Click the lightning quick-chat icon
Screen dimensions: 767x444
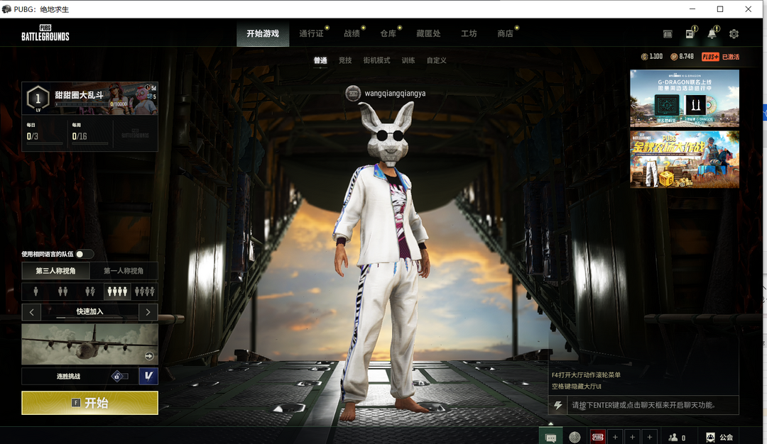(x=558, y=406)
